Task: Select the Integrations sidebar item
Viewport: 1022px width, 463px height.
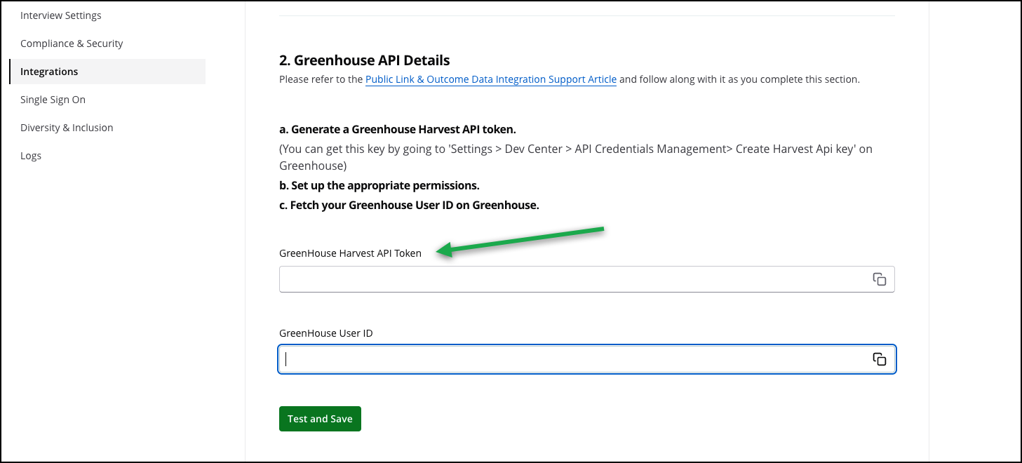Action: 49,72
